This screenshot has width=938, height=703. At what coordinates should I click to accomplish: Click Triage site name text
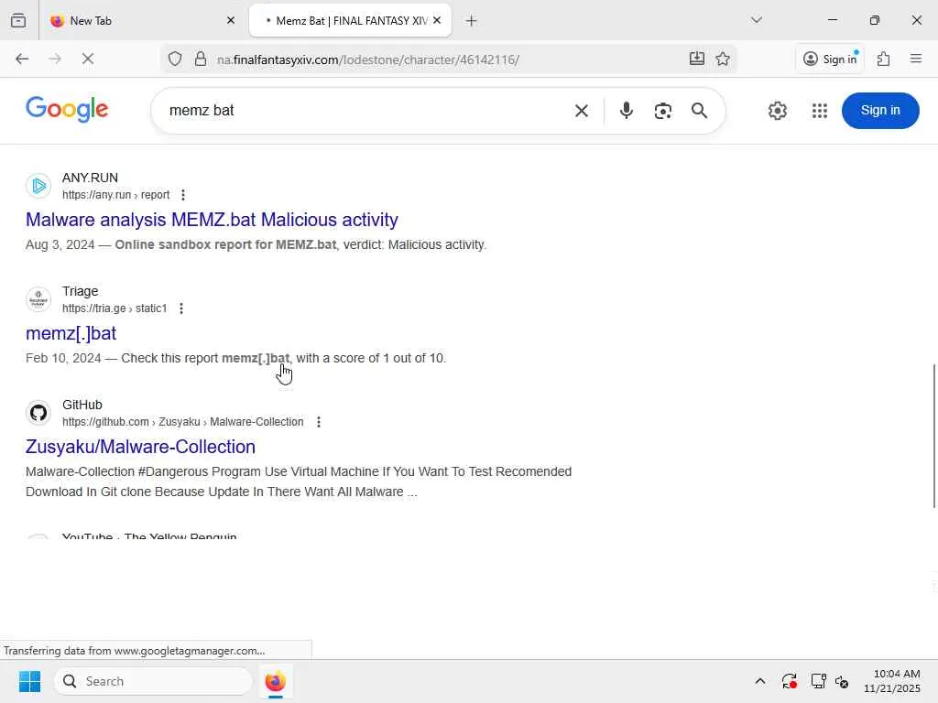[x=81, y=291]
